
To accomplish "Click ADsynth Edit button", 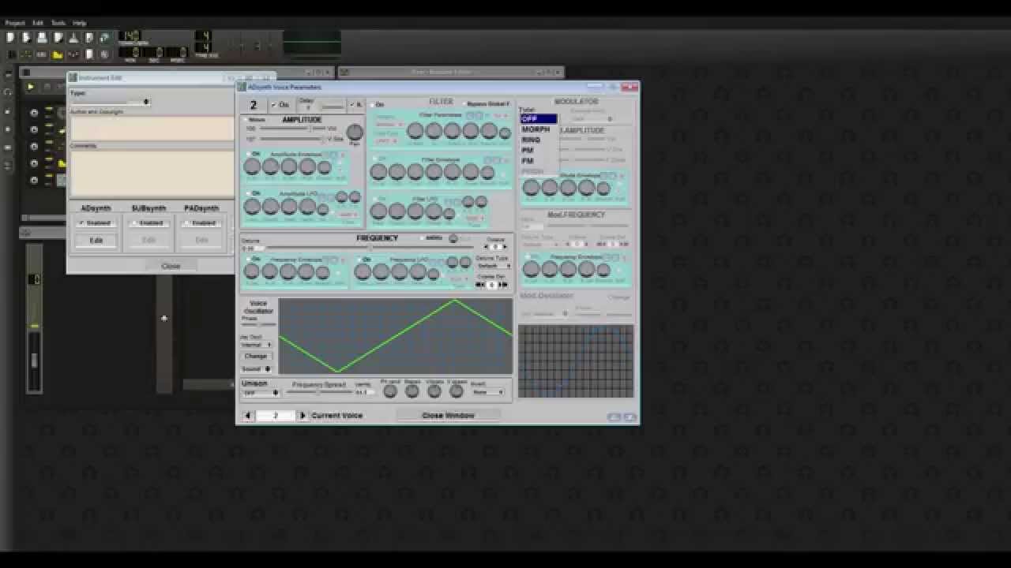I will (96, 240).
